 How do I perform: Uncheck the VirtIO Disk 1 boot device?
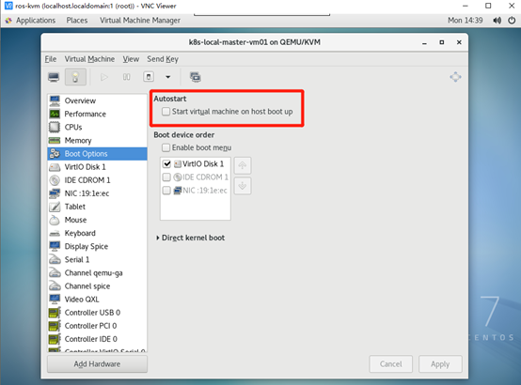(x=166, y=164)
